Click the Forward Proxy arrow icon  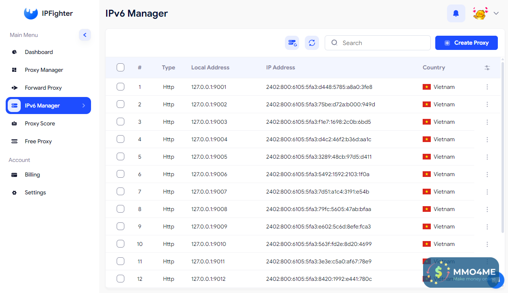15,88
